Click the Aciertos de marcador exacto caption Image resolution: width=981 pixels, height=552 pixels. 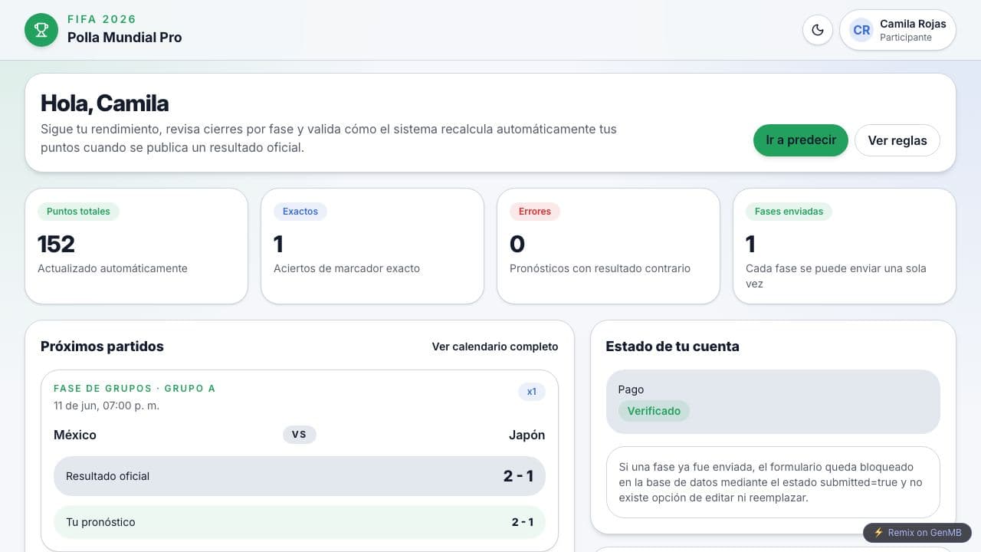click(346, 268)
